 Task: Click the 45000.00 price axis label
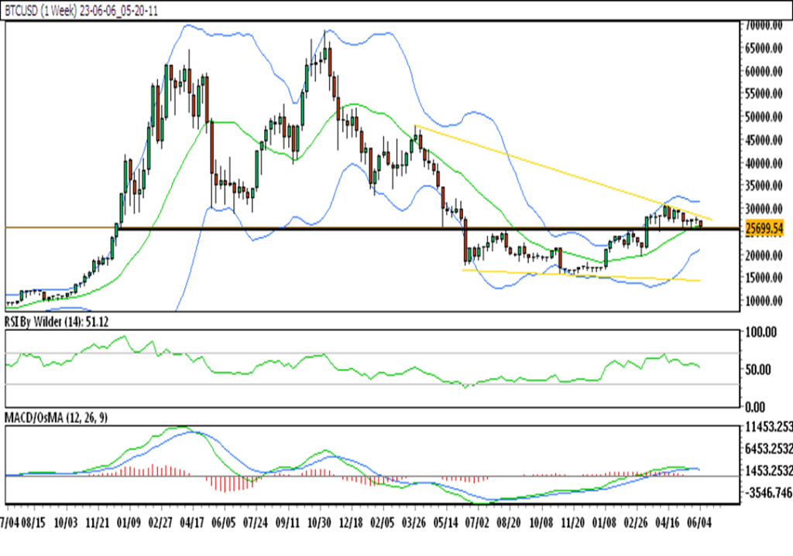(x=764, y=140)
